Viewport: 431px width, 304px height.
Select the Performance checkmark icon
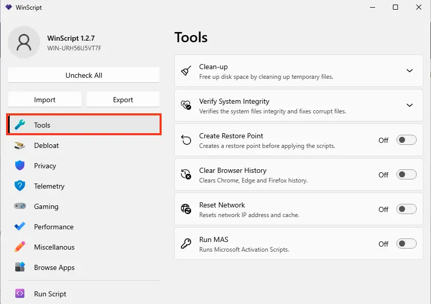coord(20,227)
